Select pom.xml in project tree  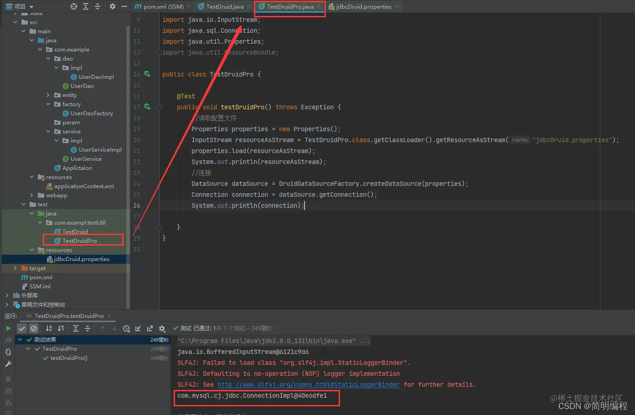coord(41,277)
